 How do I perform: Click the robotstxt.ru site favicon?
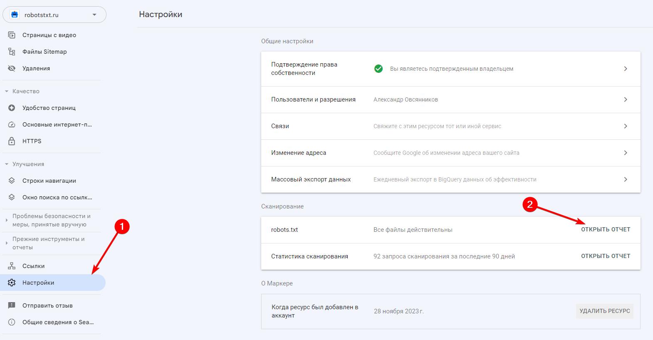click(15, 15)
